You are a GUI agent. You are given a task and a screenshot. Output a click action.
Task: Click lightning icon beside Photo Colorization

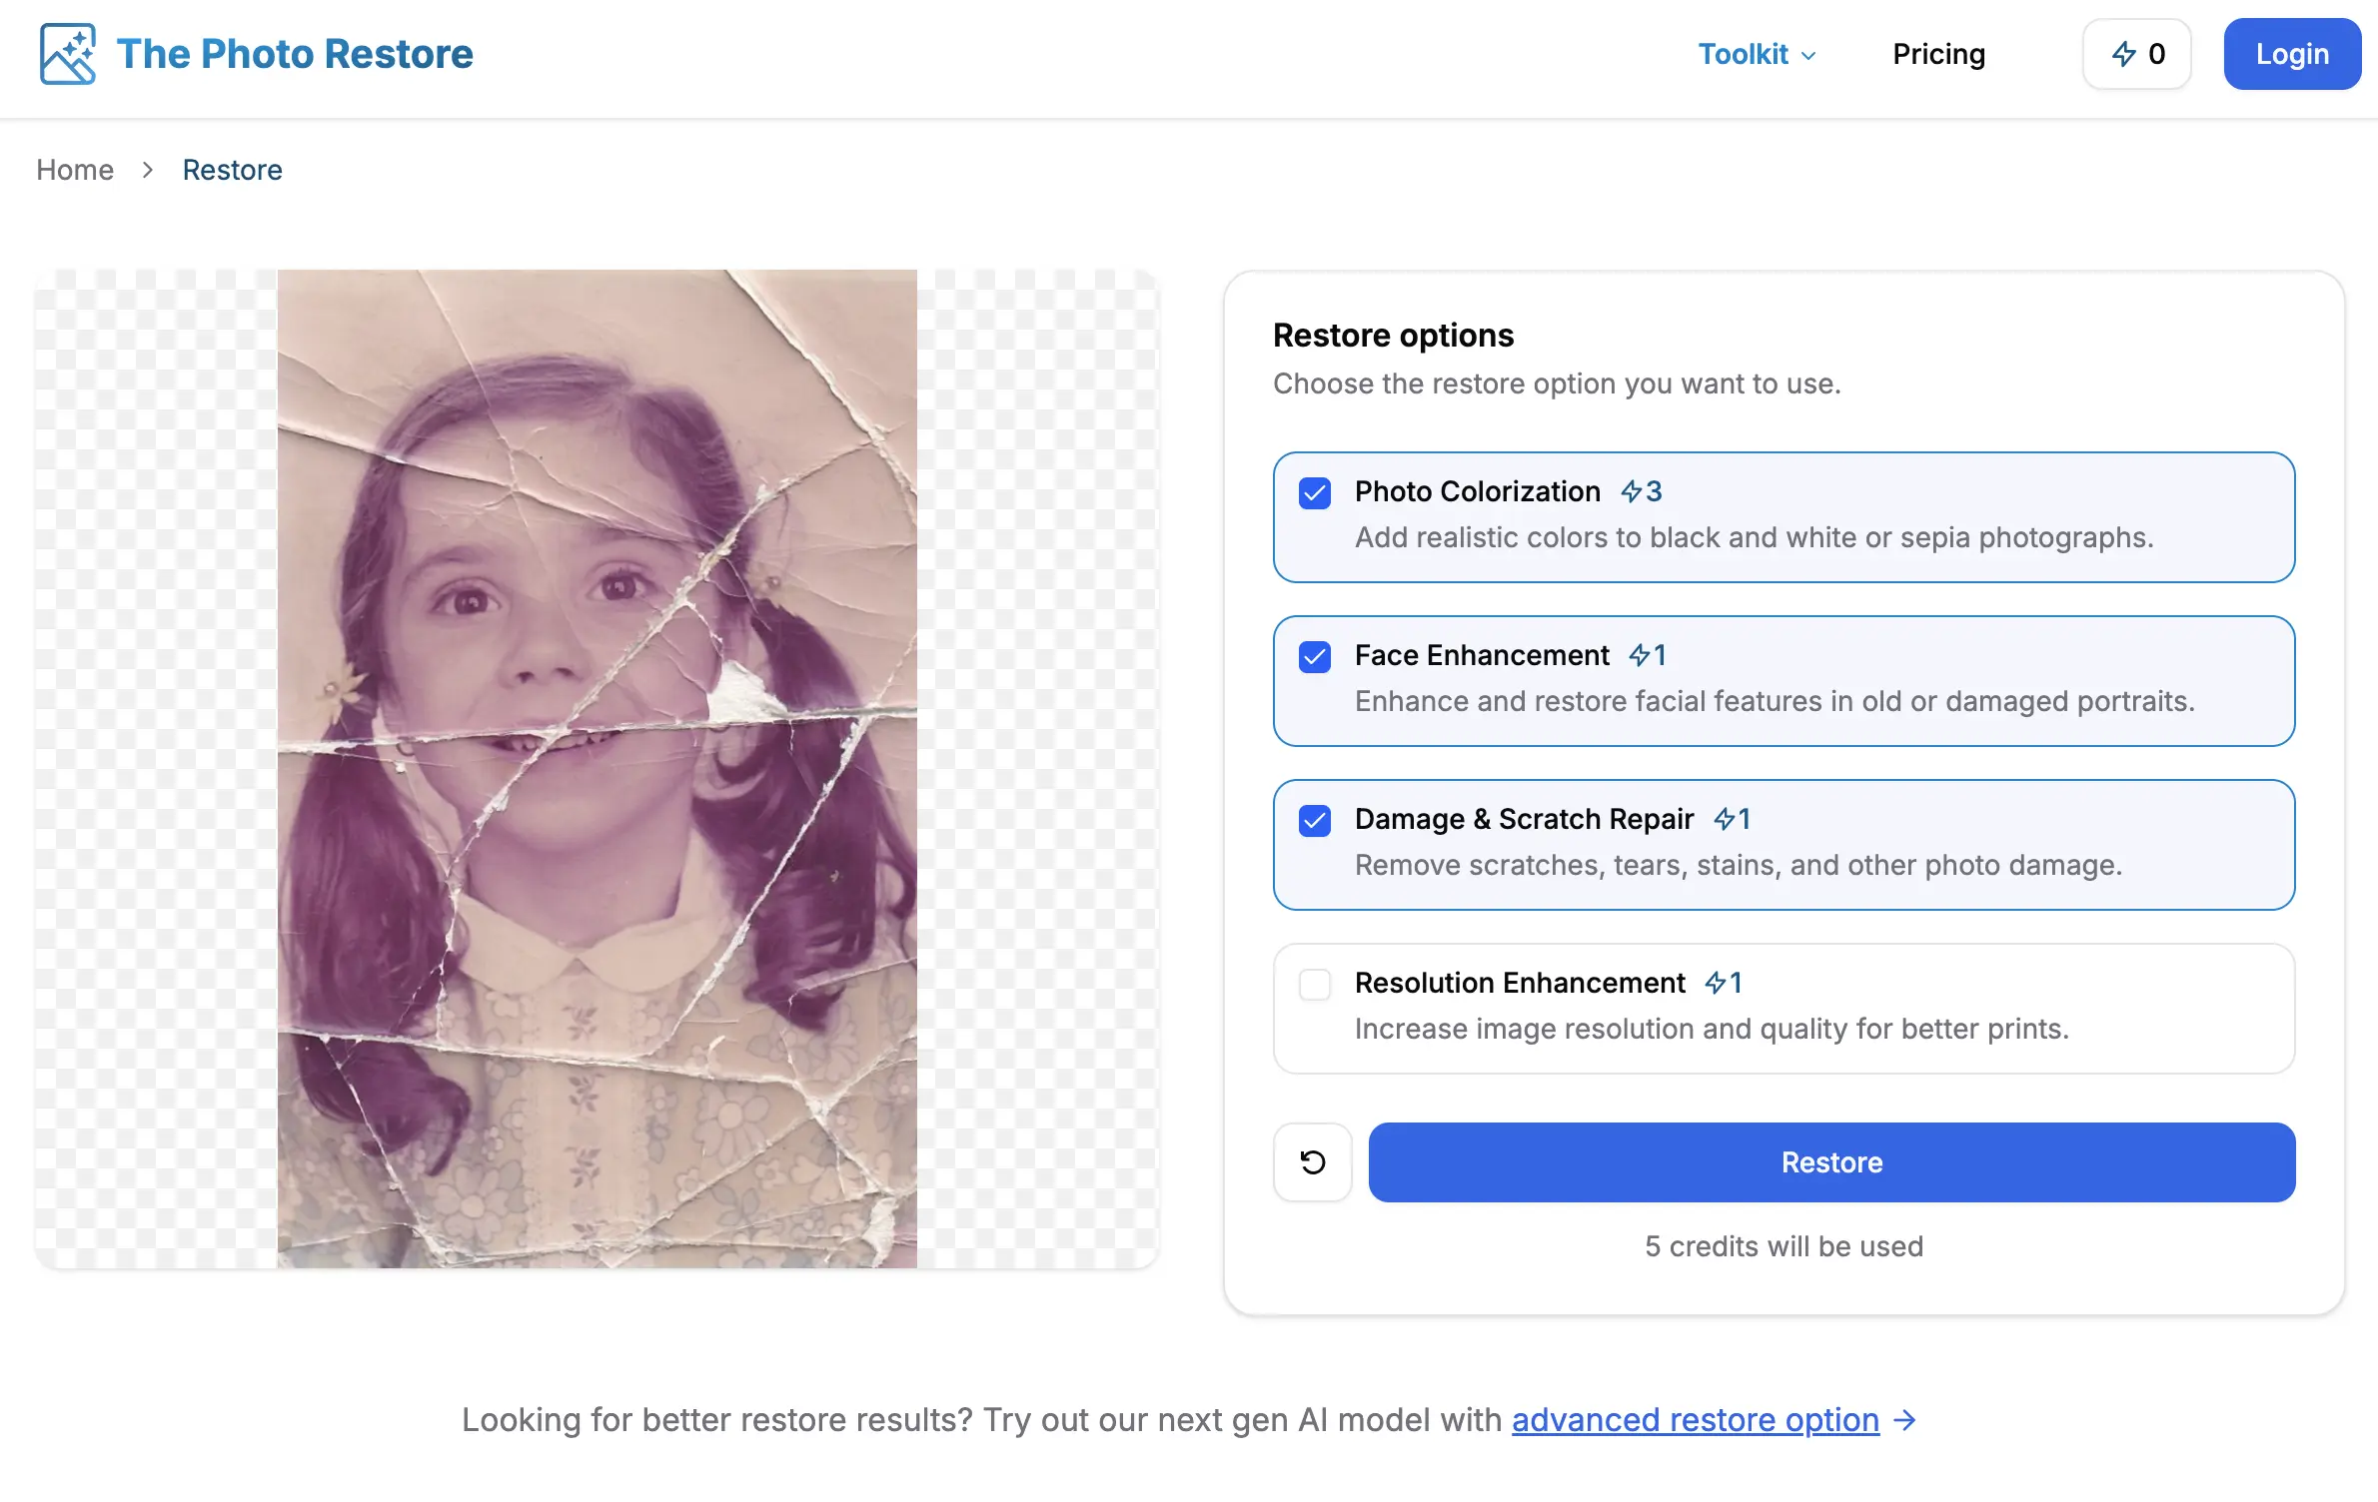click(1632, 491)
